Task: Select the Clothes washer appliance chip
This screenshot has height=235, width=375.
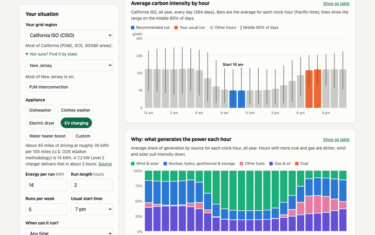Action: tap(75, 110)
